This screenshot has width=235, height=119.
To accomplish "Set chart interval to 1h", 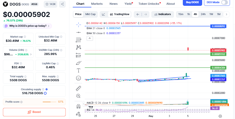I will 189,14.
